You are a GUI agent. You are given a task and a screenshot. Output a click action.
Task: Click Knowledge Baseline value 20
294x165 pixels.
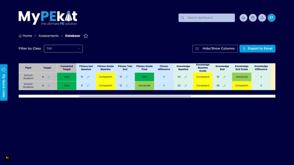[x=179, y=86]
